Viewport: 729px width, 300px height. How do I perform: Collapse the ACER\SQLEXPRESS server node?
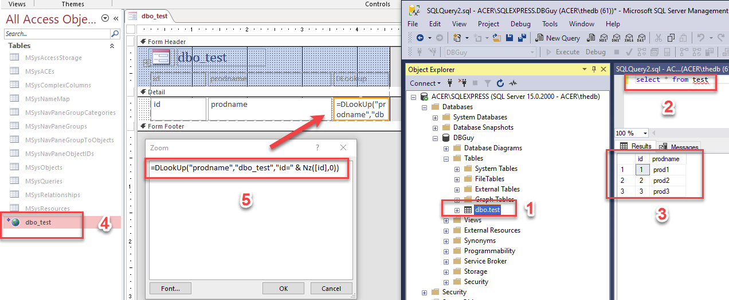point(414,97)
